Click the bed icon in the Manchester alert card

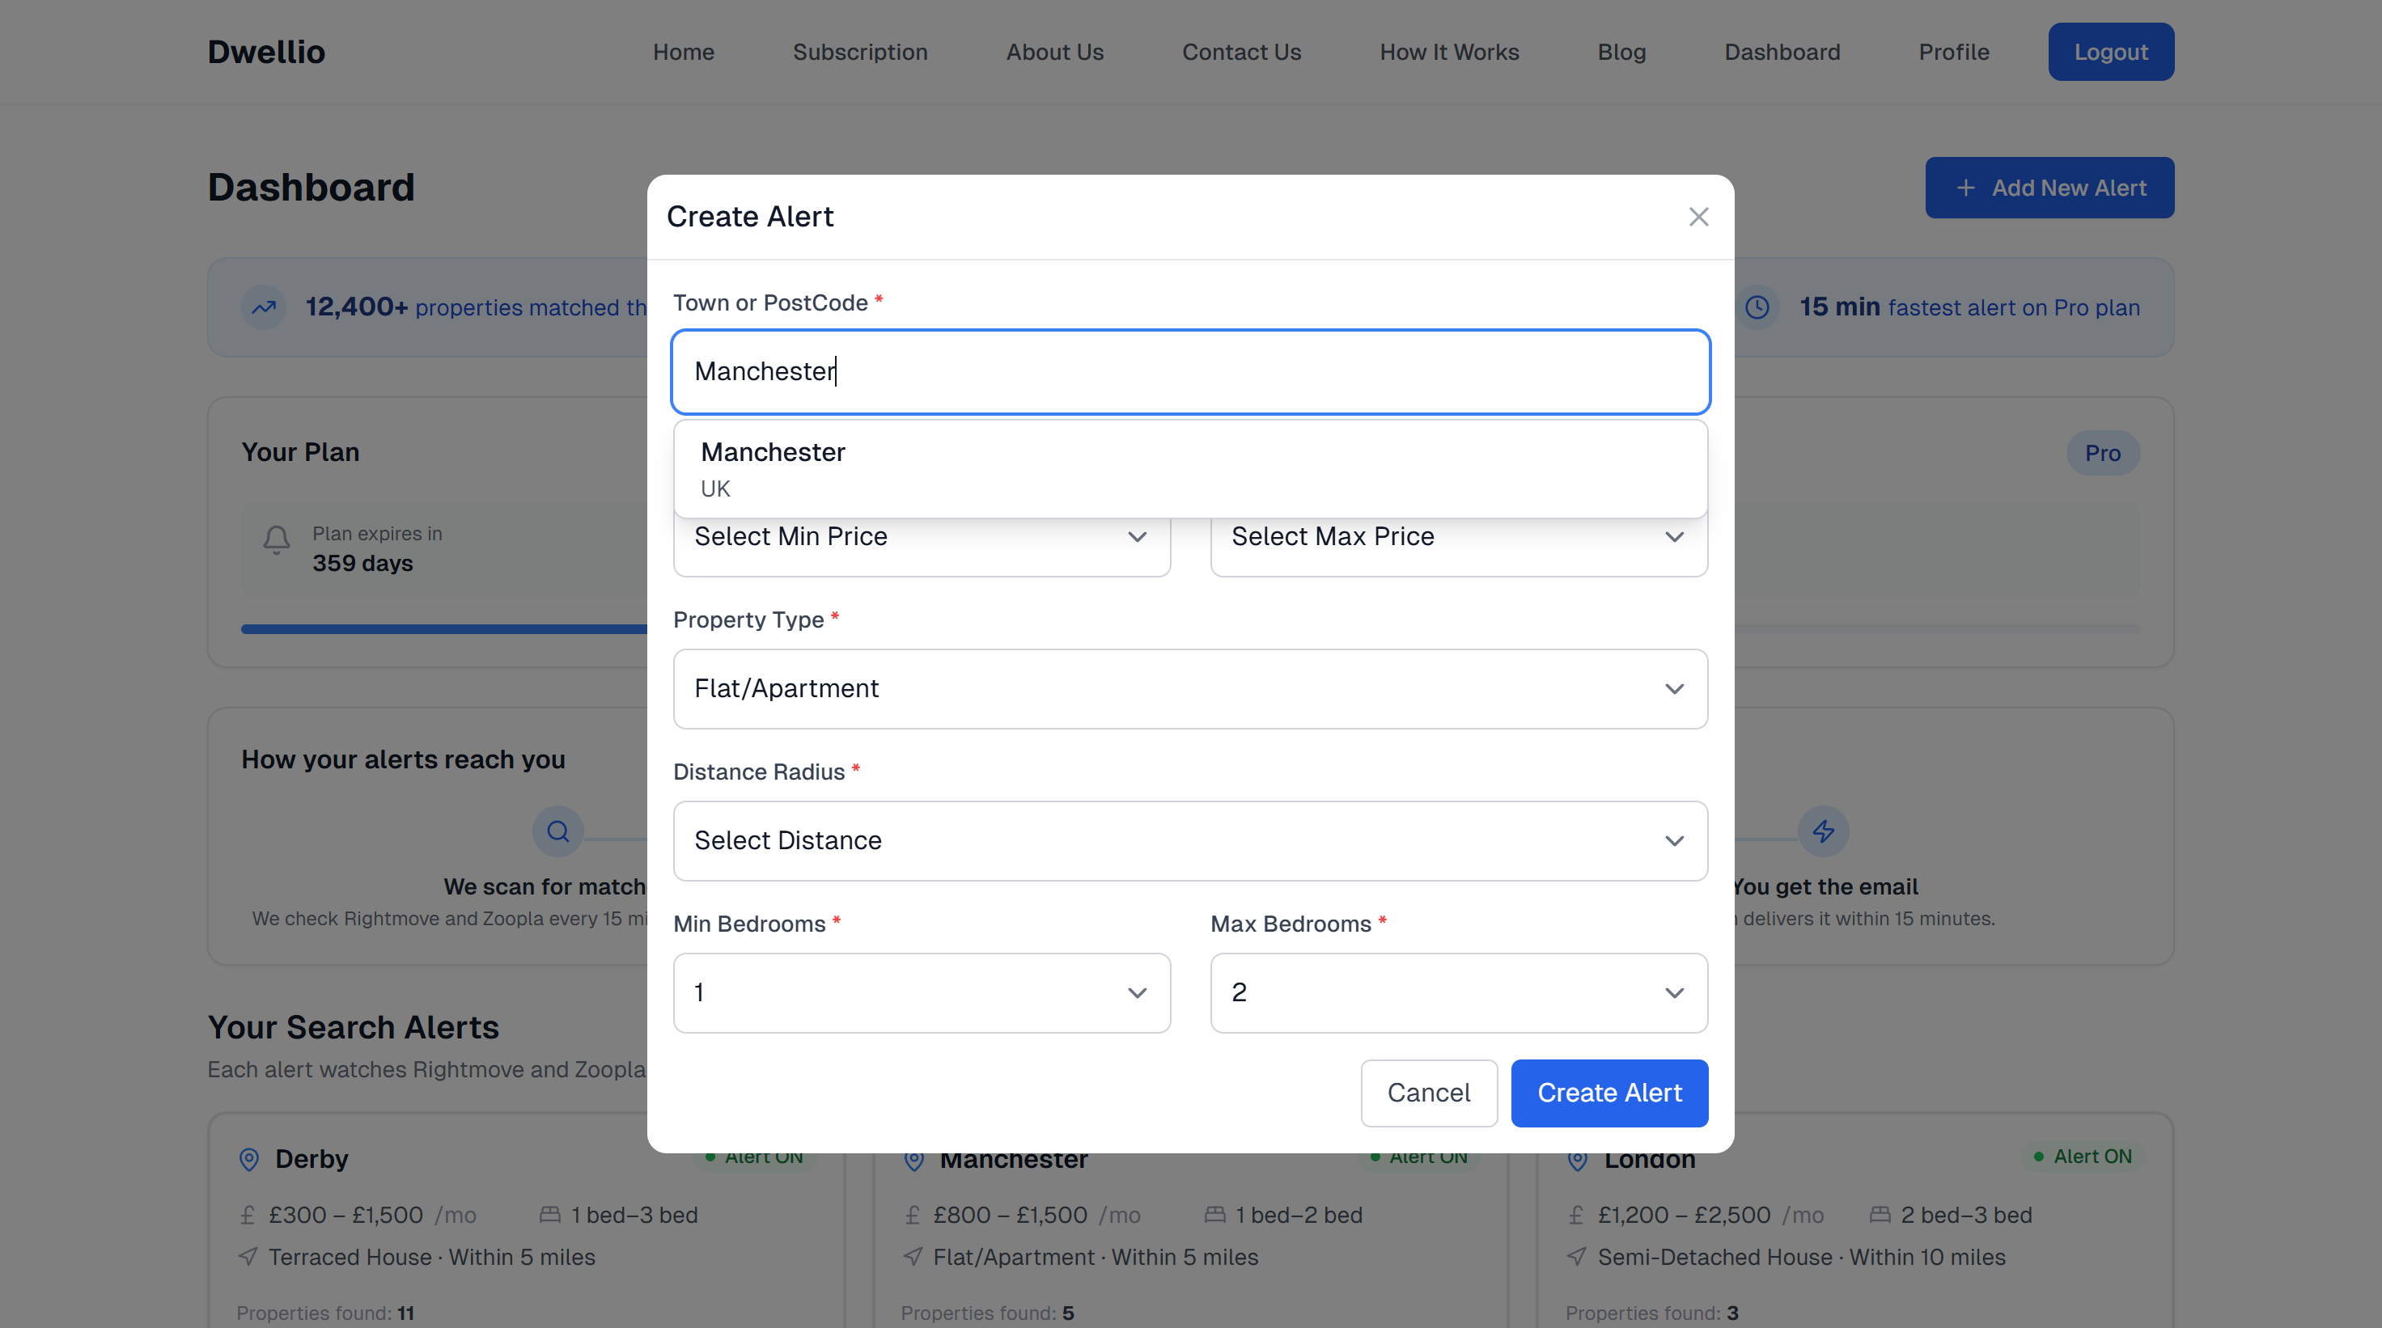click(x=1216, y=1216)
